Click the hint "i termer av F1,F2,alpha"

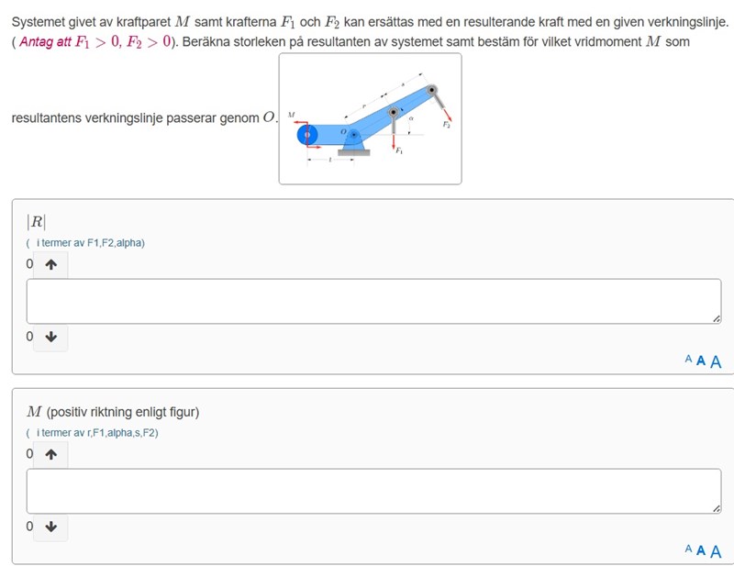click(89, 243)
